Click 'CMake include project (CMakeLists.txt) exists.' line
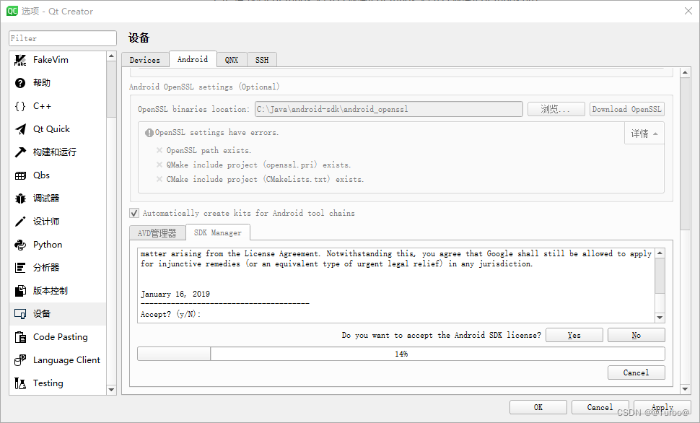 [265, 179]
